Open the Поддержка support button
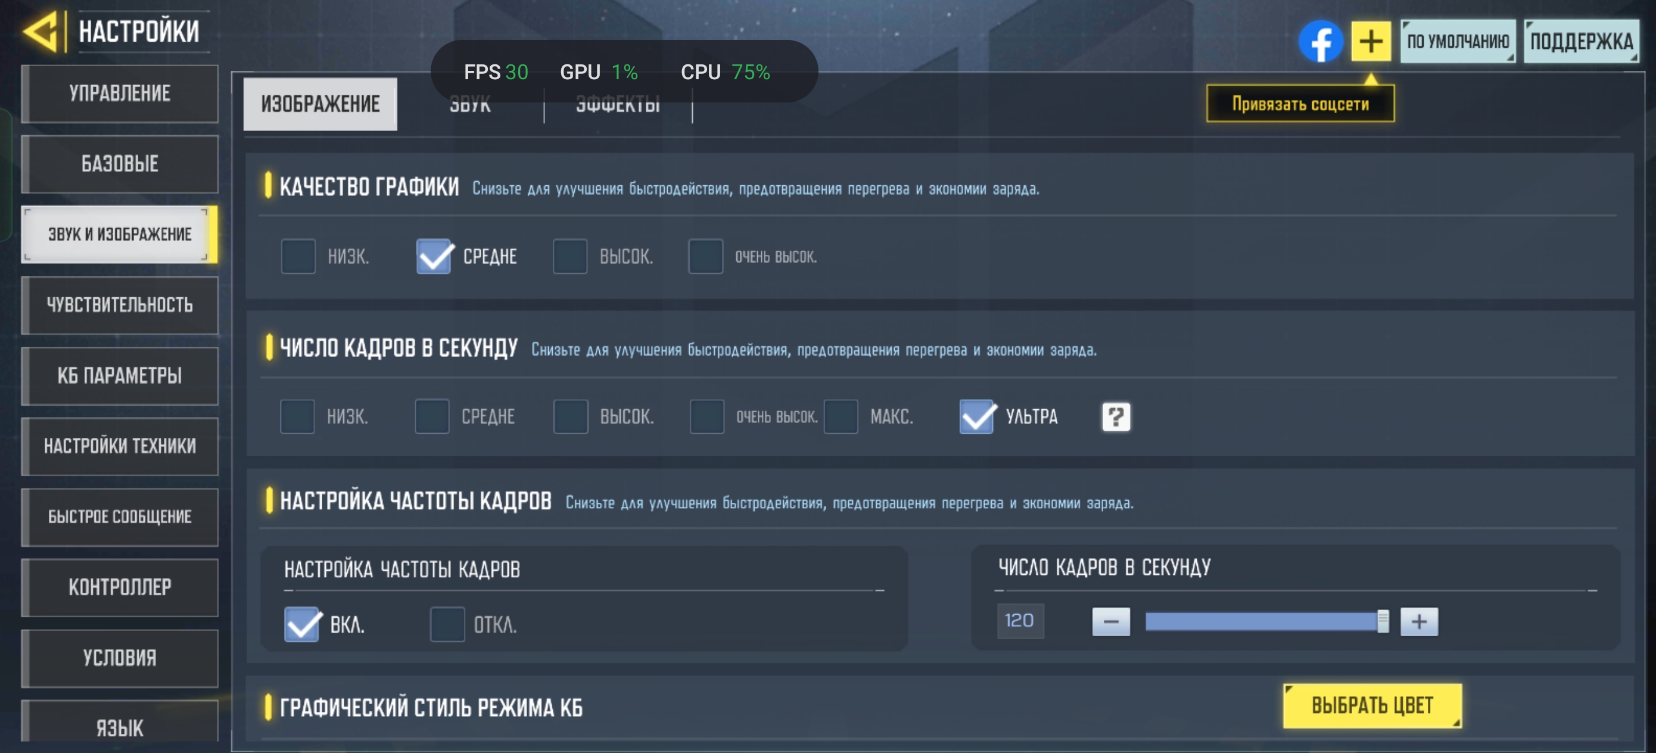Screen dimensions: 1656x753 pos(1581,42)
